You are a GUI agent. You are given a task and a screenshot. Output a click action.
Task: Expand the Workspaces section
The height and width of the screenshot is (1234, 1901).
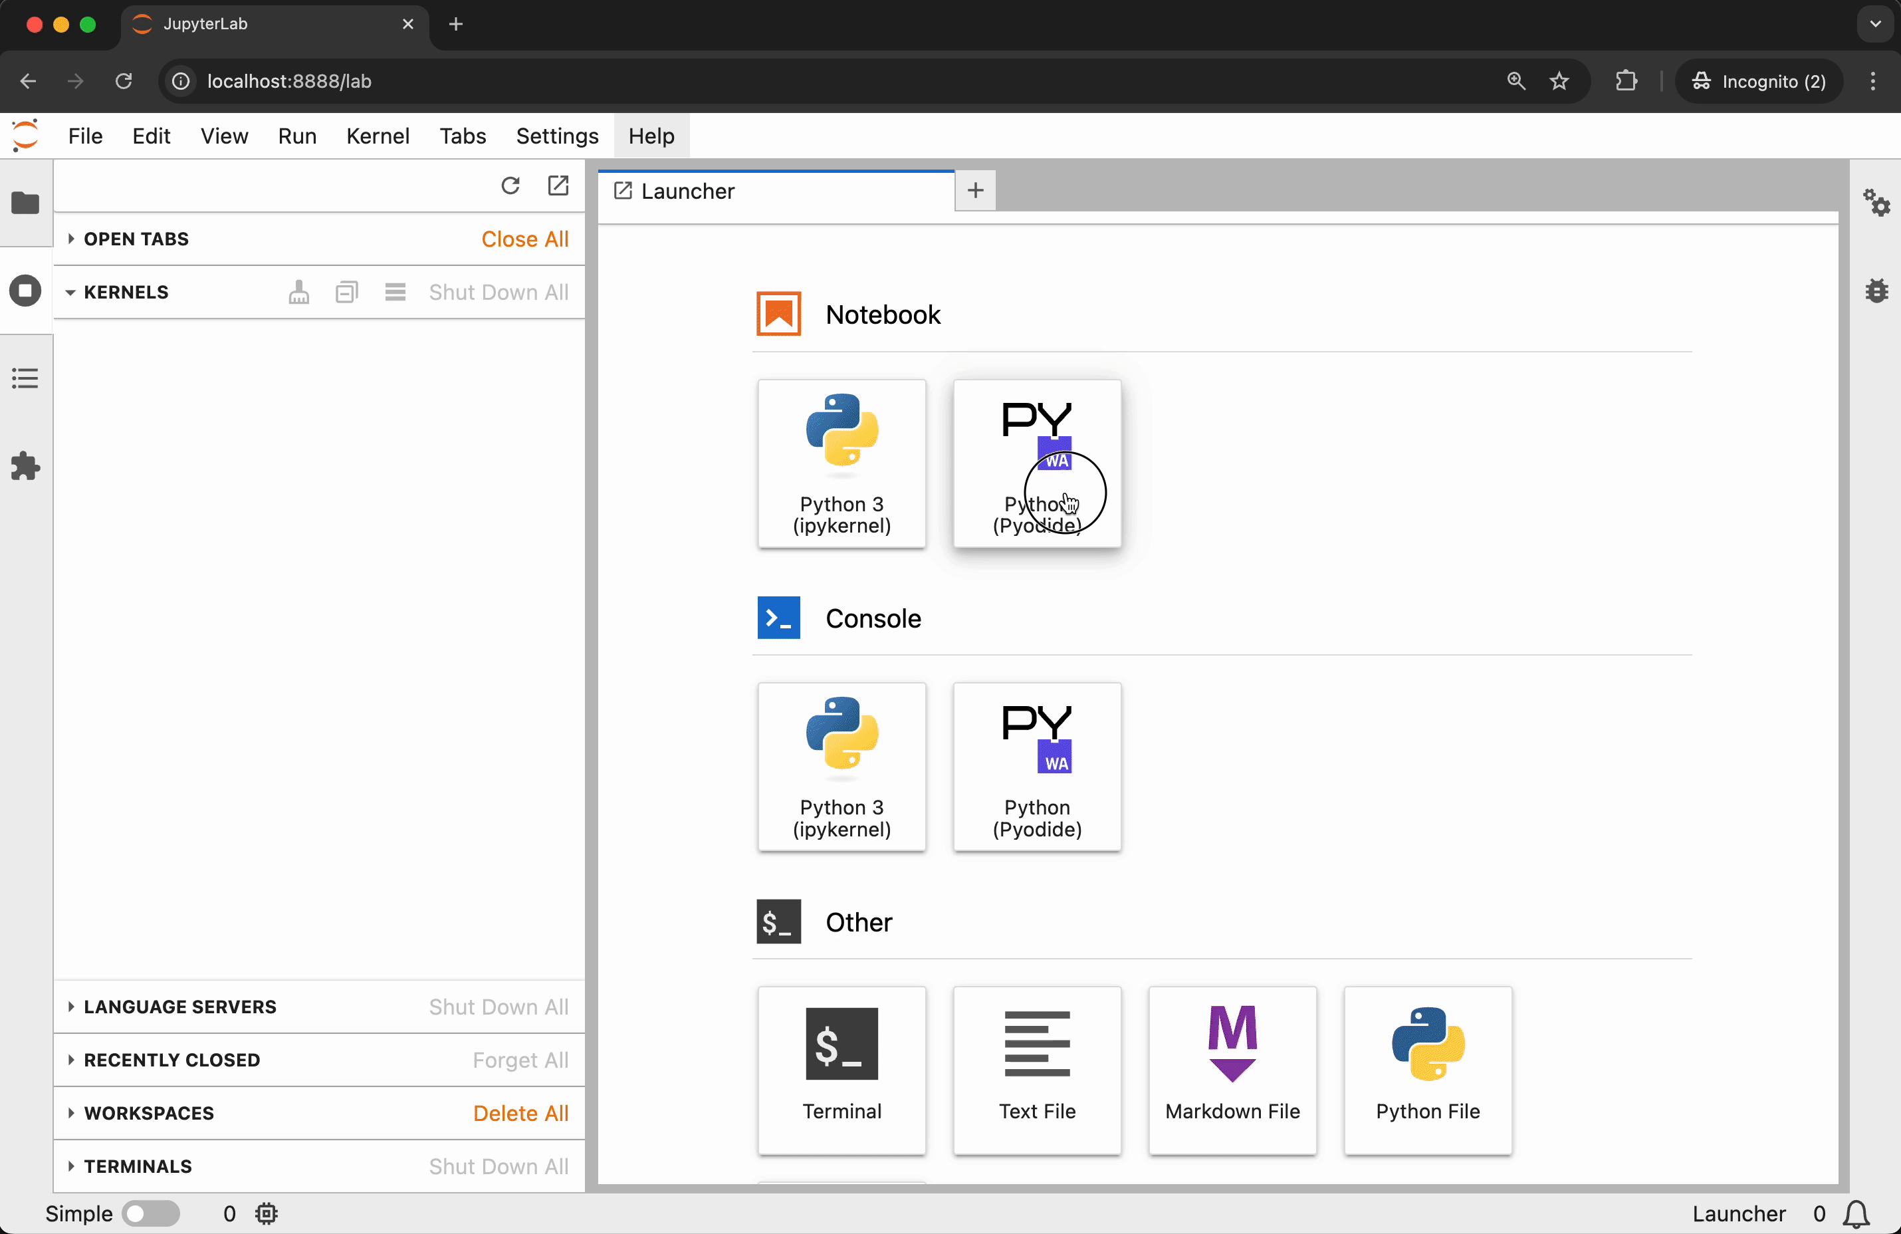coord(149,1112)
